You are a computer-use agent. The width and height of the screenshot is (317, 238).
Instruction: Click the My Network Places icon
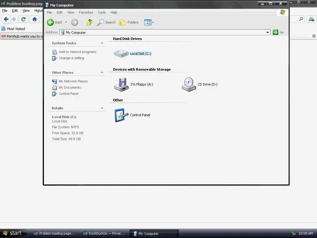point(54,82)
